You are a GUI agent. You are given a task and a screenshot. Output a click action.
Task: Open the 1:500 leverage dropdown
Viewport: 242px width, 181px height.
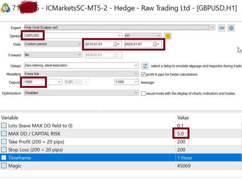tap(126, 82)
